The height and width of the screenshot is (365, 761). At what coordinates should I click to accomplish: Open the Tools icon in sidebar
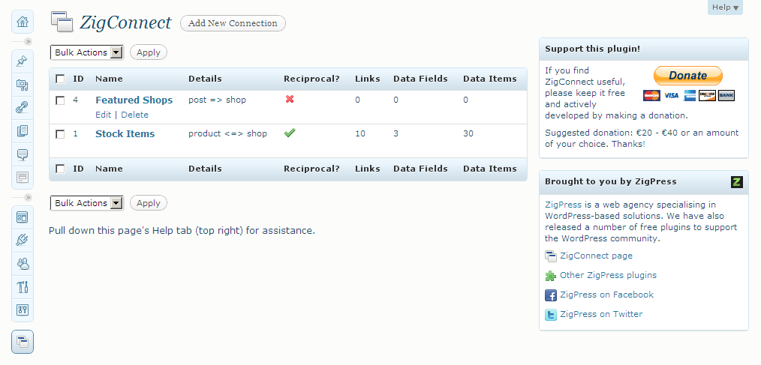[23, 287]
